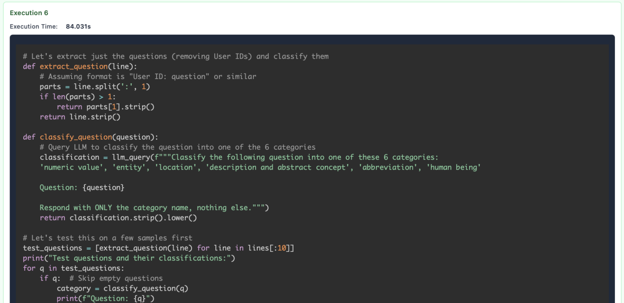
Task: Click the comment about removing User IDs
Action: 175,56
